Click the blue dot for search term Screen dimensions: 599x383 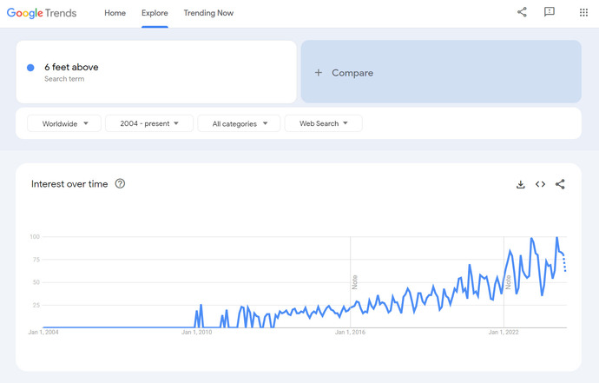[x=30, y=68]
